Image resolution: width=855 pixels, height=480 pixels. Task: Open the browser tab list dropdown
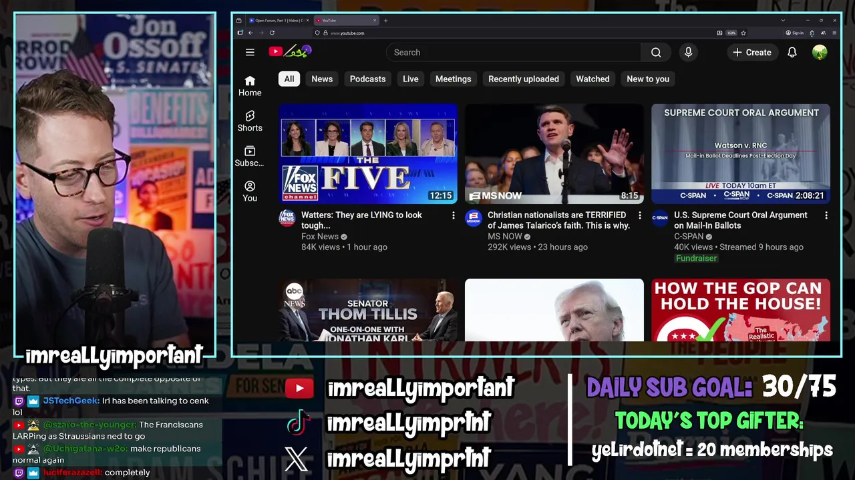pos(783,21)
